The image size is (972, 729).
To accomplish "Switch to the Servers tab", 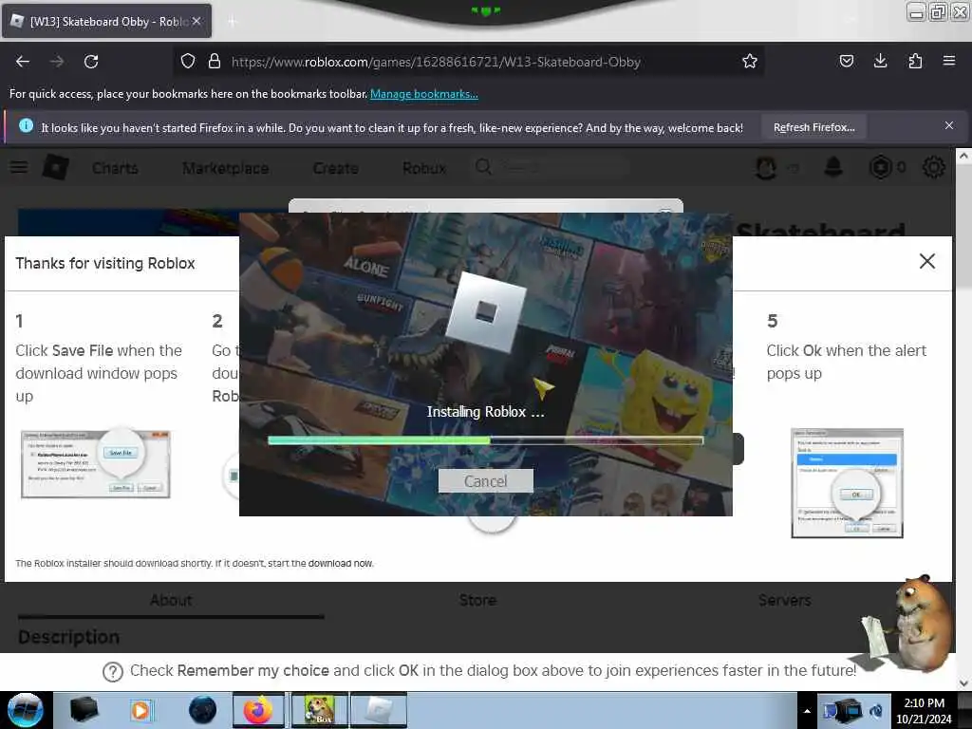I will [784, 600].
